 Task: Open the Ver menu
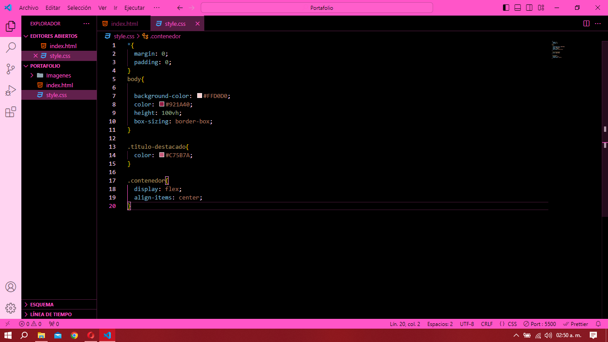[102, 8]
